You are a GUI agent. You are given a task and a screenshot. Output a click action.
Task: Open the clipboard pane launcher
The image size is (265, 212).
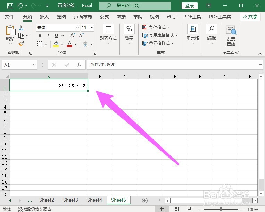click(x=31, y=53)
